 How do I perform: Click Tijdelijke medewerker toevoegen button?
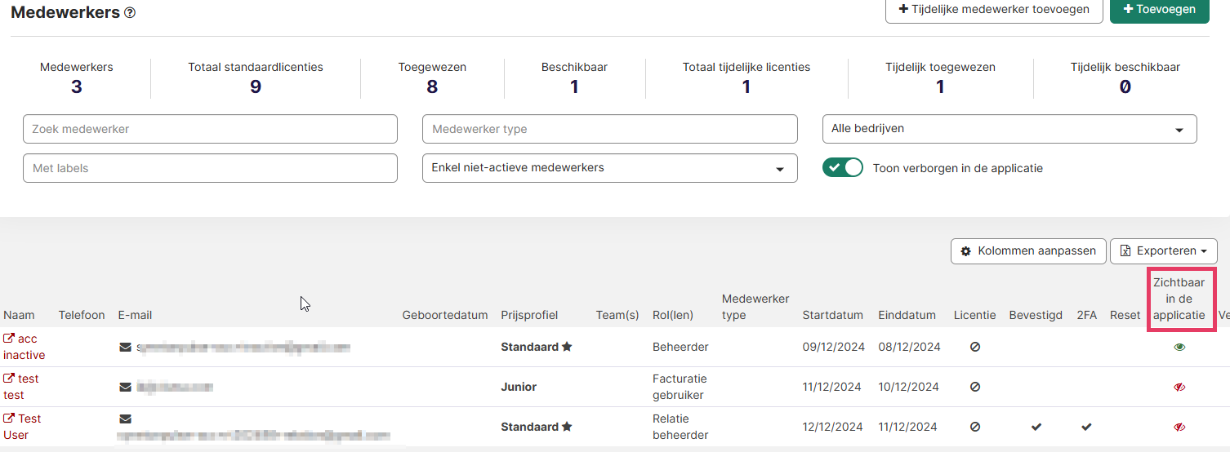coord(993,10)
